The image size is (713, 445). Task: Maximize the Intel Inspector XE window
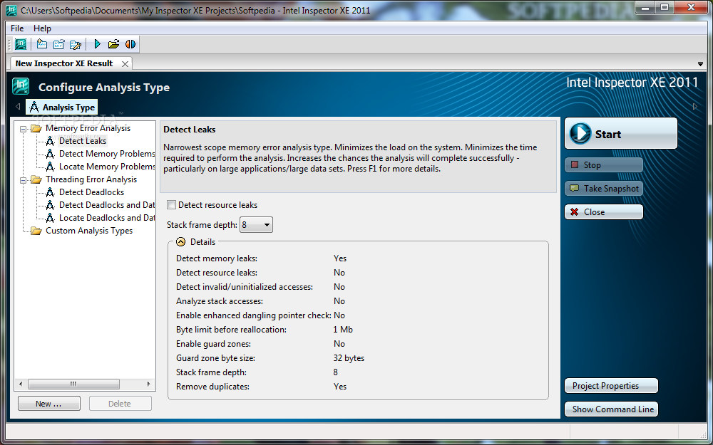coord(665,7)
